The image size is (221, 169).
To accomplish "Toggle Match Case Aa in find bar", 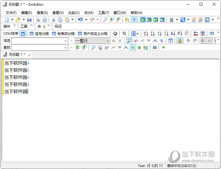I will click(106, 47).
